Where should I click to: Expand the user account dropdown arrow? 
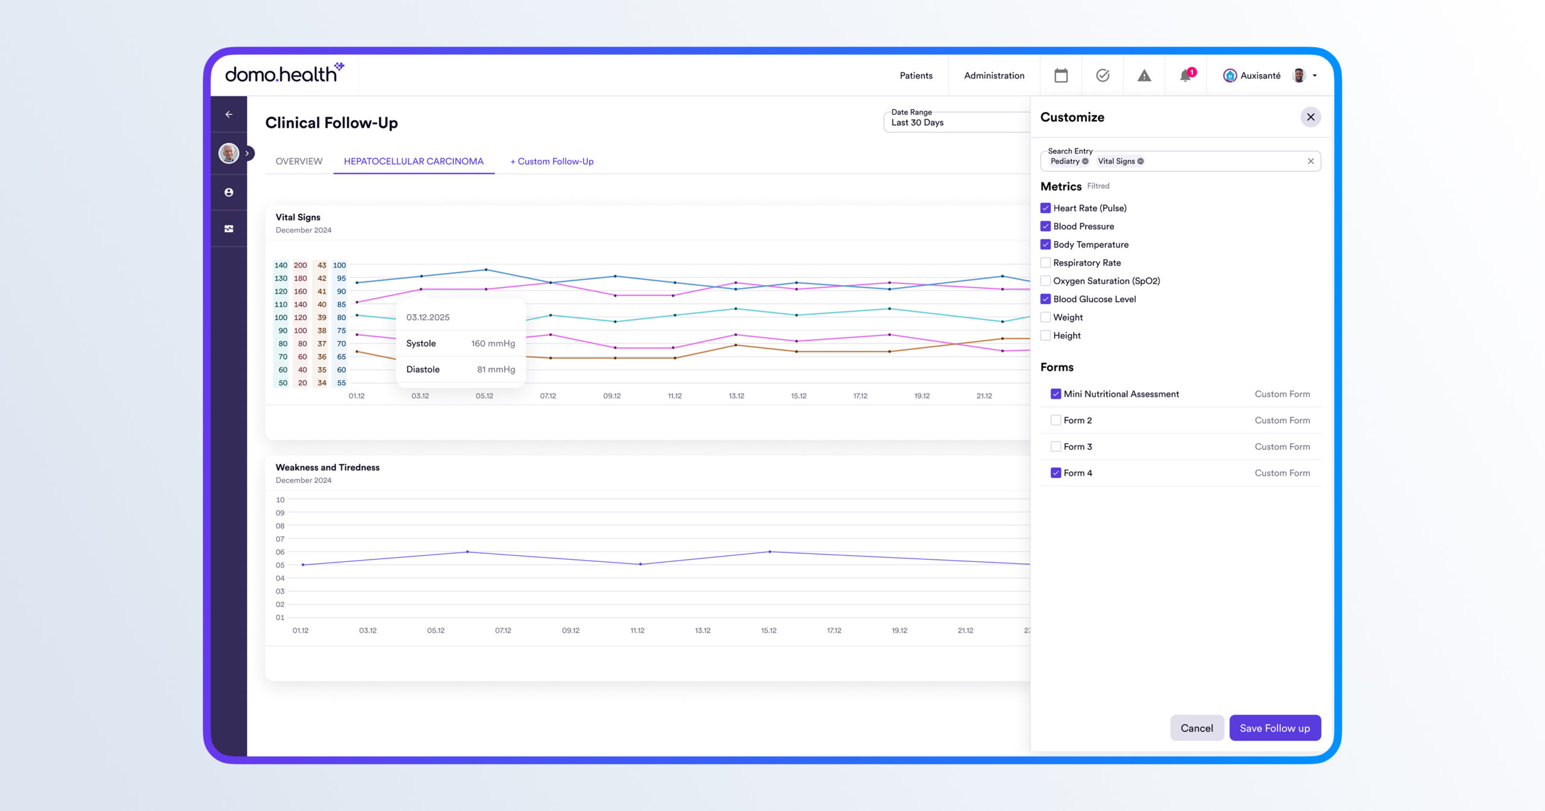tap(1314, 75)
